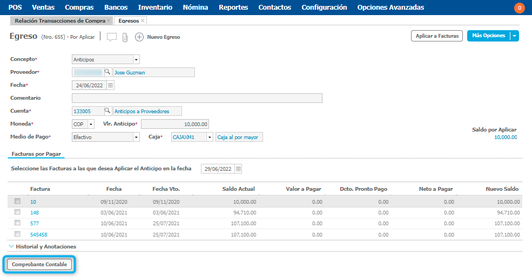Expand the Medio de Pago dropdown
This screenshot has width=532, height=277.
[136, 137]
